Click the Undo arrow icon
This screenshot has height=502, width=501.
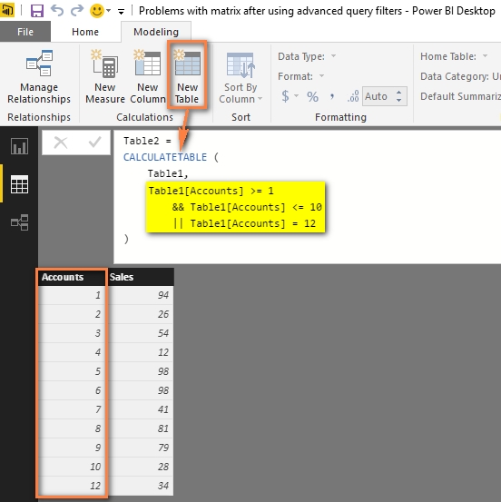click(57, 11)
